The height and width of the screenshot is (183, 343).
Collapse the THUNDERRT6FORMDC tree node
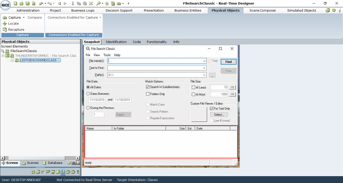[3, 56]
